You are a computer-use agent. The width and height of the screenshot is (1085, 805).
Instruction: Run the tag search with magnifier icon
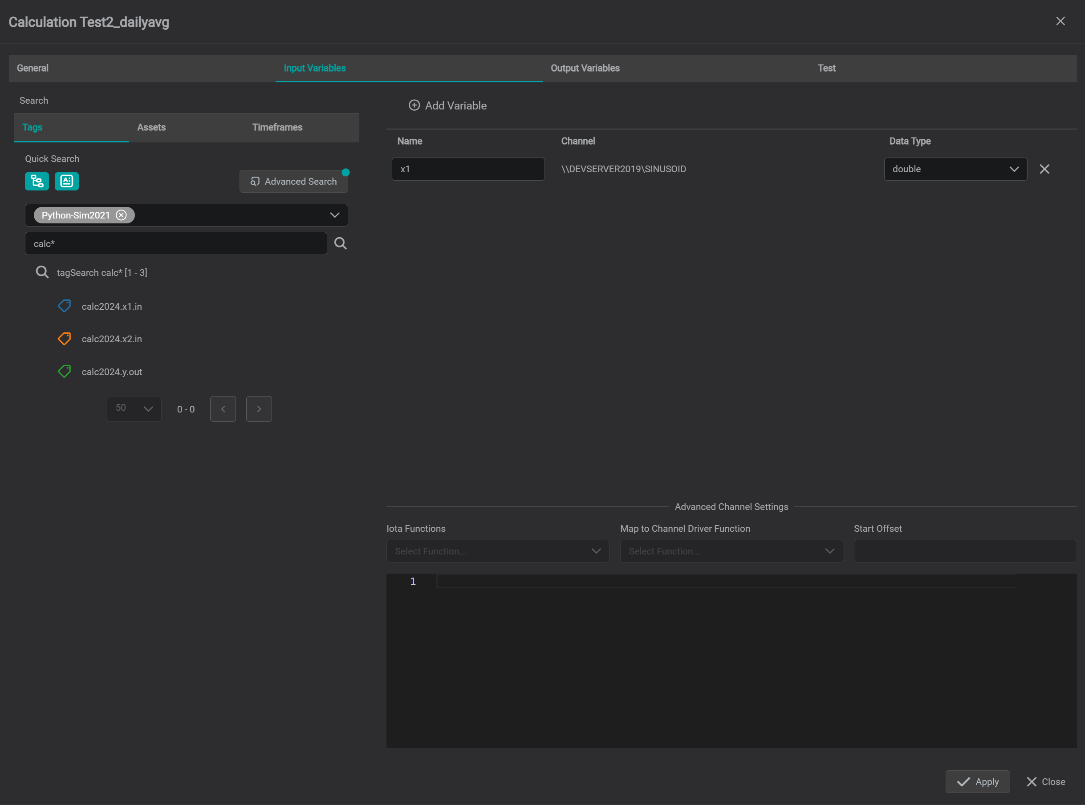[340, 243]
